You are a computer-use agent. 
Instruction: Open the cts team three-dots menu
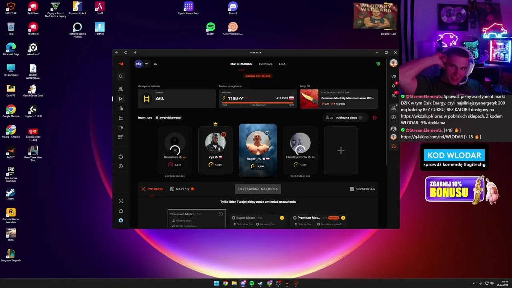coord(146,64)
